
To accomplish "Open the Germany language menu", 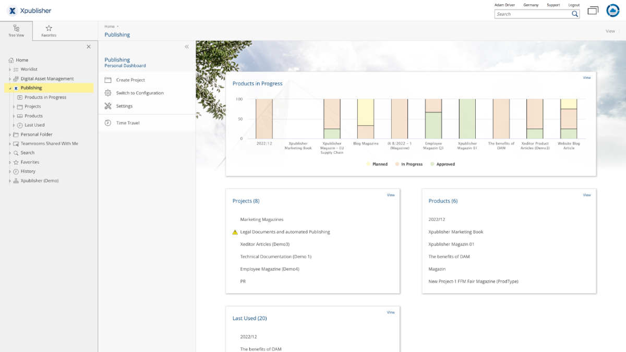I will pos(531,5).
